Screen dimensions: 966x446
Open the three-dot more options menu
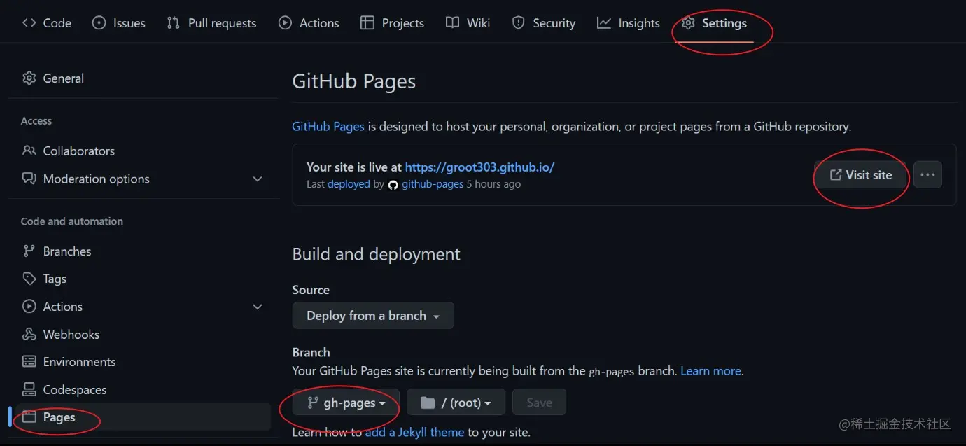[927, 175]
